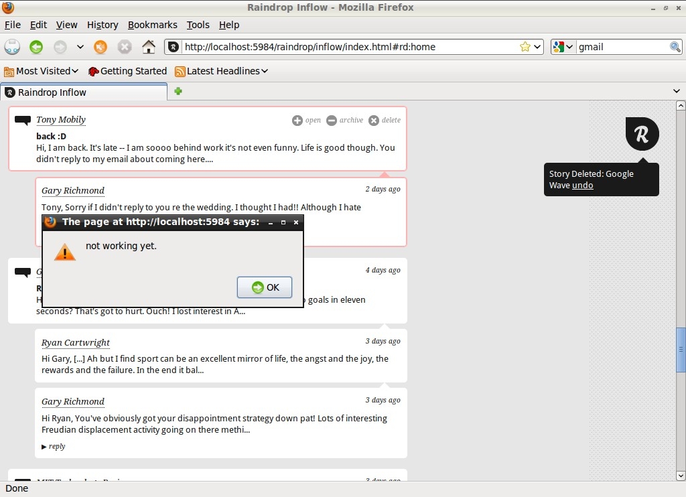Click open on Tony Mobily message
Screen dimensions: 686x497
[306, 121]
